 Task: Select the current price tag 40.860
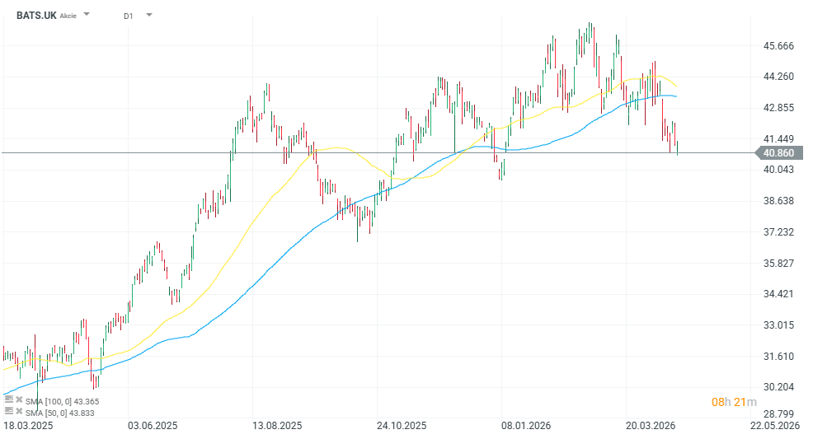(x=778, y=152)
